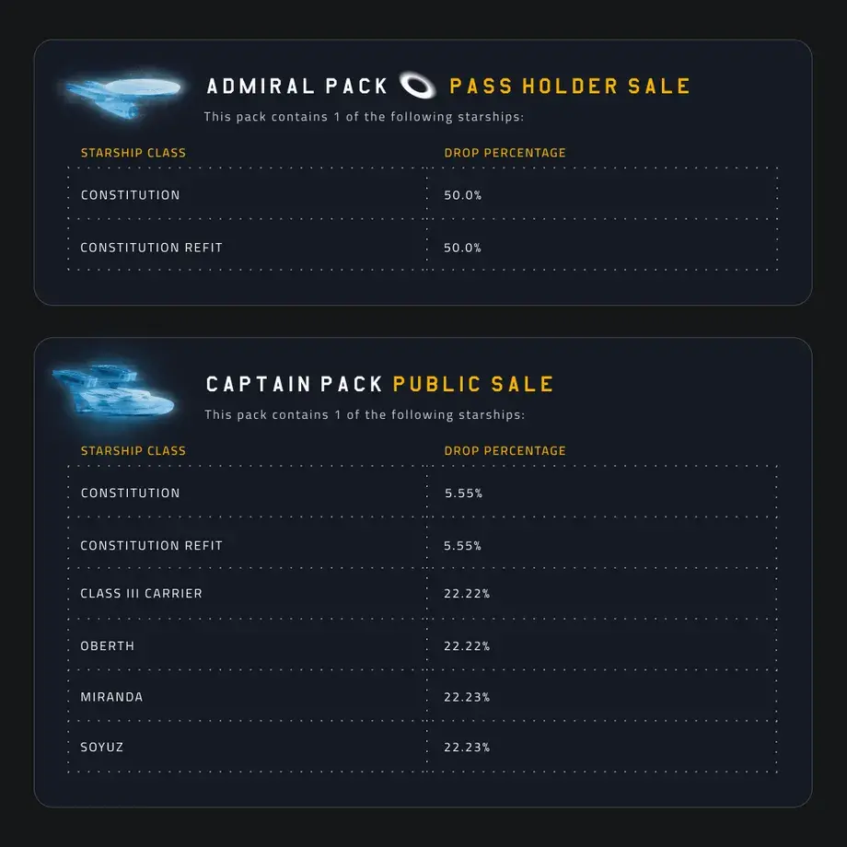This screenshot has width=847, height=847.
Task: Select Constitution Refit row in Captain Pack
Action: pos(152,546)
